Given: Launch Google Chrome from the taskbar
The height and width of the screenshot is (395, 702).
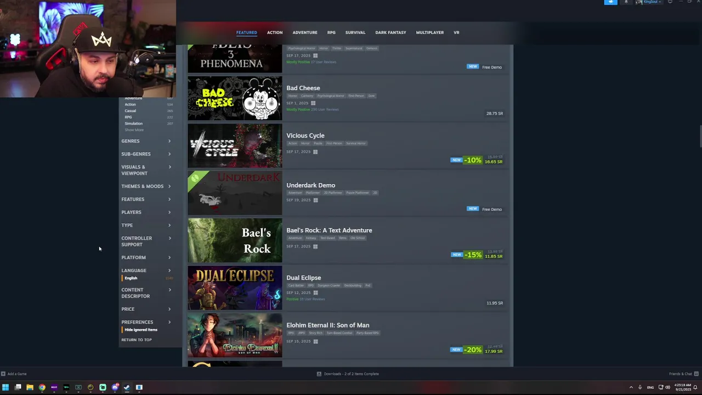Looking at the screenshot, I should (x=42, y=387).
